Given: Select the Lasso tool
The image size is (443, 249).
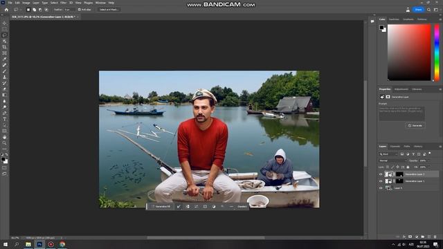Looking at the screenshot, I should click(4, 35).
